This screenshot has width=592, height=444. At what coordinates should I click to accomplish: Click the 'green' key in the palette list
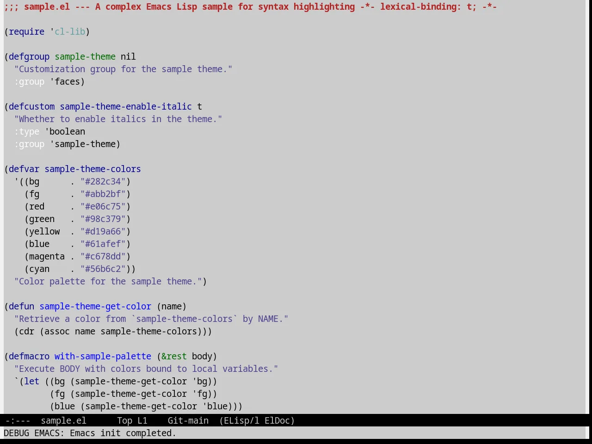click(42, 219)
